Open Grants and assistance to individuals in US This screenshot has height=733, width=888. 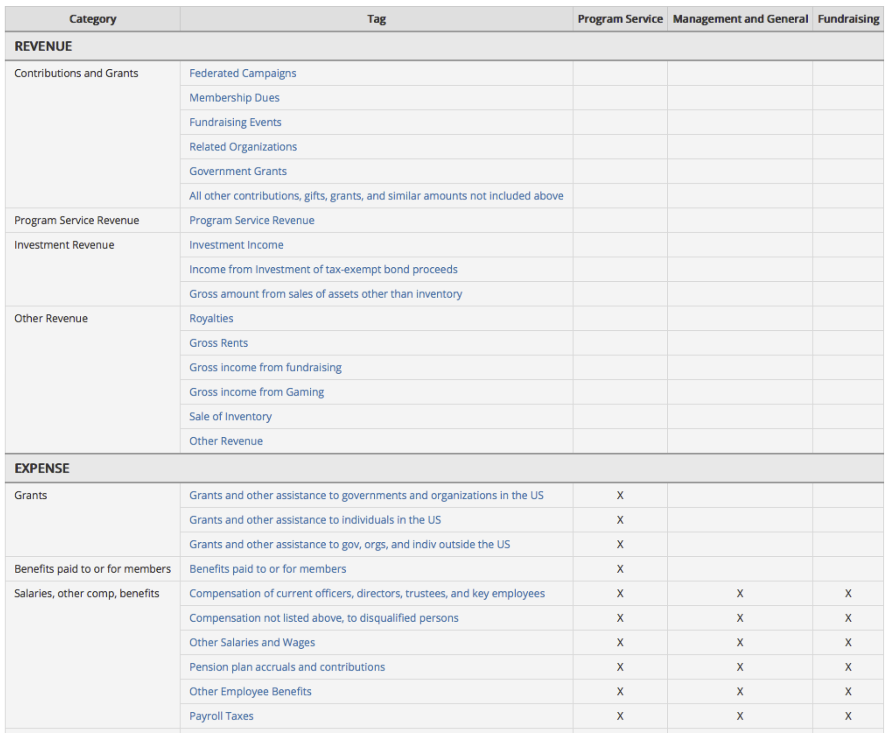point(315,519)
